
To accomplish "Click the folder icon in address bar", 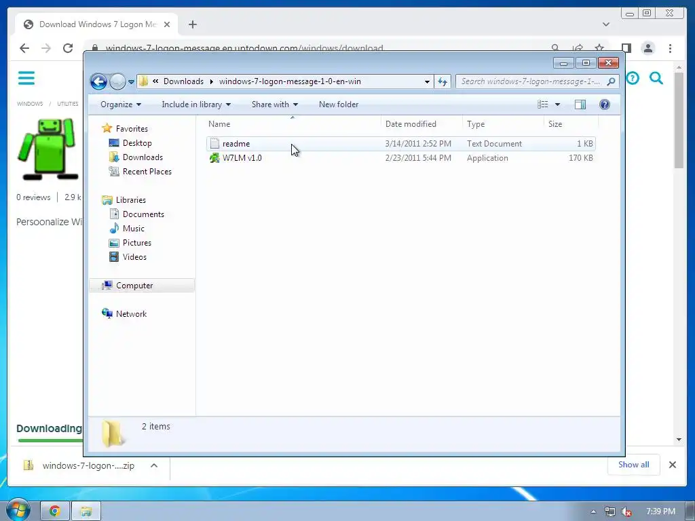I will click(x=143, y=81).
